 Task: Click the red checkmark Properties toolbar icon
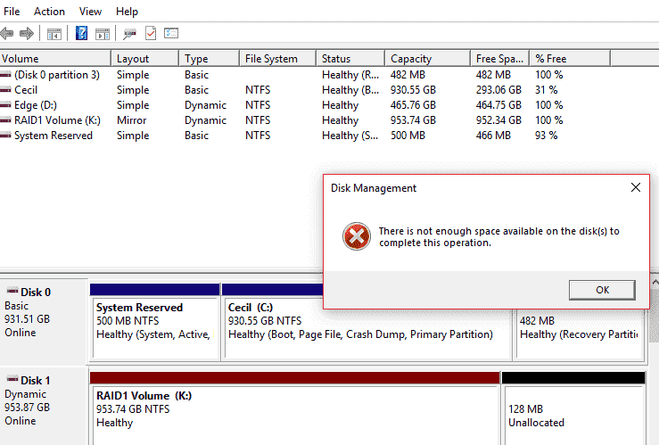point(151,34)
